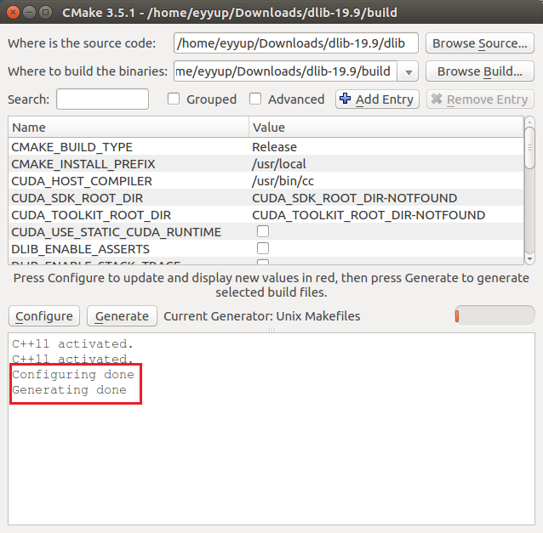
Task: Toggle the DLIB_ENABLE_ASSERTS checkbox
Action: point(263,248)
